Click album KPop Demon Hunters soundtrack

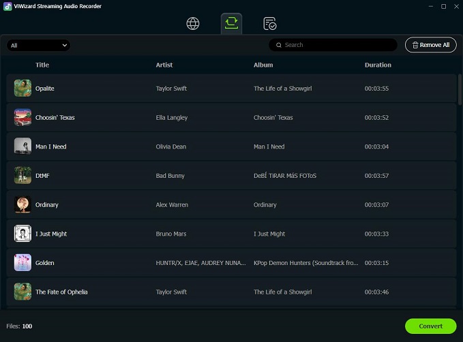(306, 263)
